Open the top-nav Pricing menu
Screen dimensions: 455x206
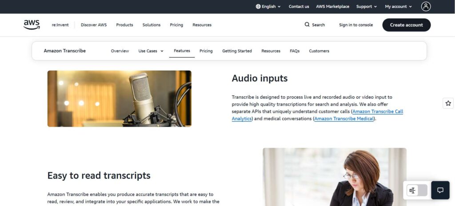pos(176,25)
